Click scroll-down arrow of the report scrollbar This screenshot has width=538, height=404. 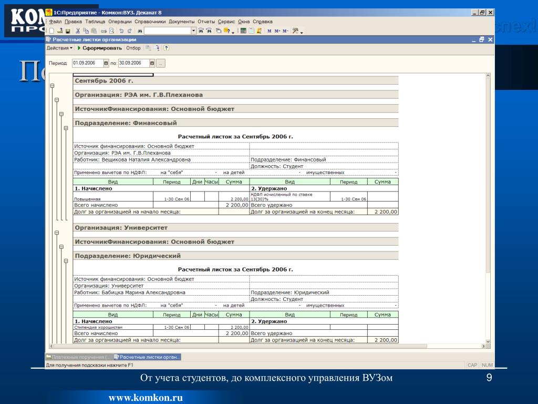click(488, 342)
